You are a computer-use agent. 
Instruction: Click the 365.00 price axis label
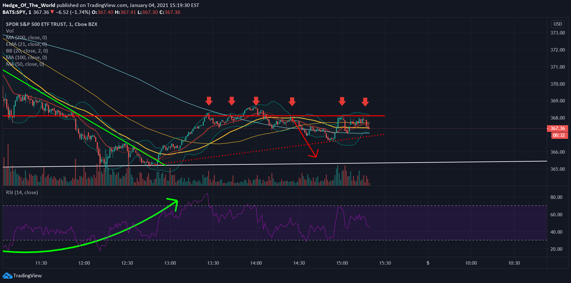point(557,169)
